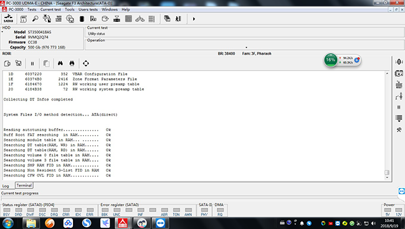Expand the toolbar overflow arrow

194,19
